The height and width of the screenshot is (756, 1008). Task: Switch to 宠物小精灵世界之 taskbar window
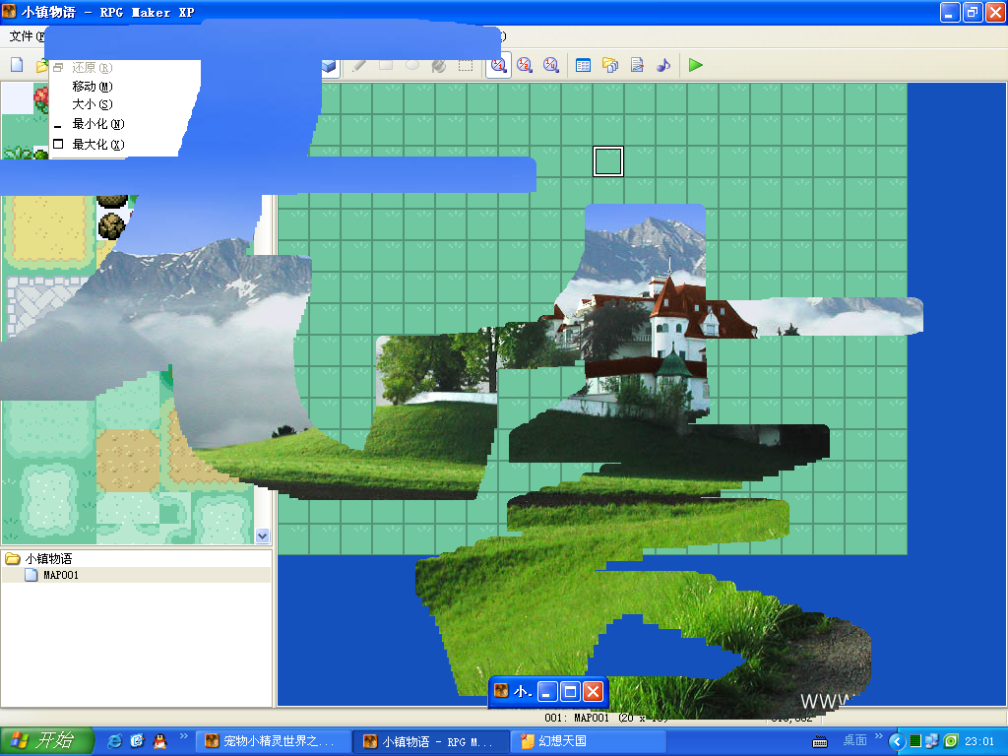pos(273,741)
